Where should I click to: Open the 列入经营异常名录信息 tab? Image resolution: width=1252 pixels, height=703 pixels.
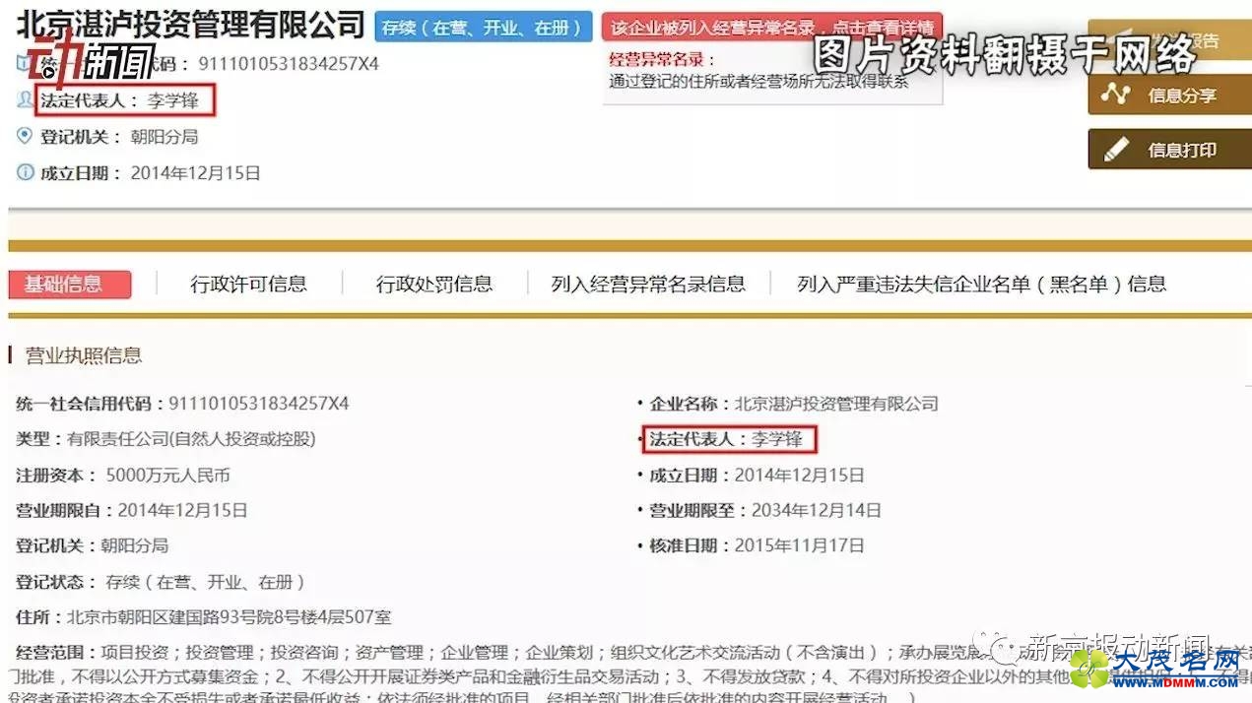tap(648, 285)
